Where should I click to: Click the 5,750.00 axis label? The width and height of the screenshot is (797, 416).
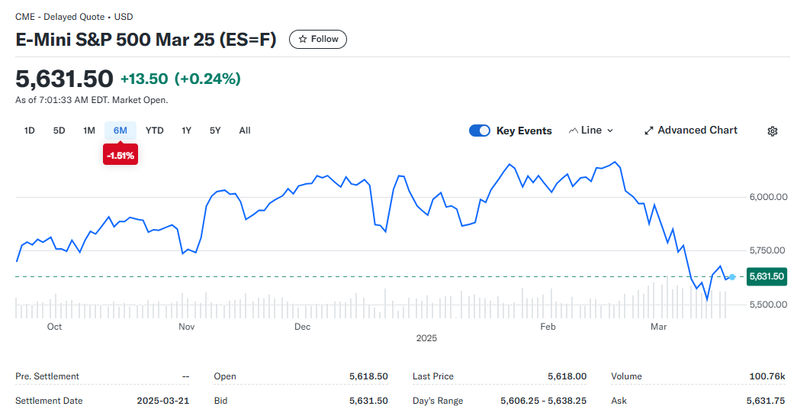pos(768,250)
